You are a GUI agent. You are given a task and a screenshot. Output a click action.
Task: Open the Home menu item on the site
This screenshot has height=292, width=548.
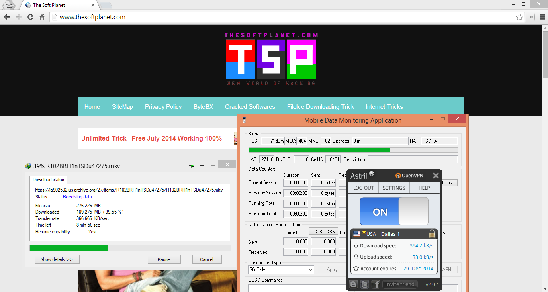92,107
